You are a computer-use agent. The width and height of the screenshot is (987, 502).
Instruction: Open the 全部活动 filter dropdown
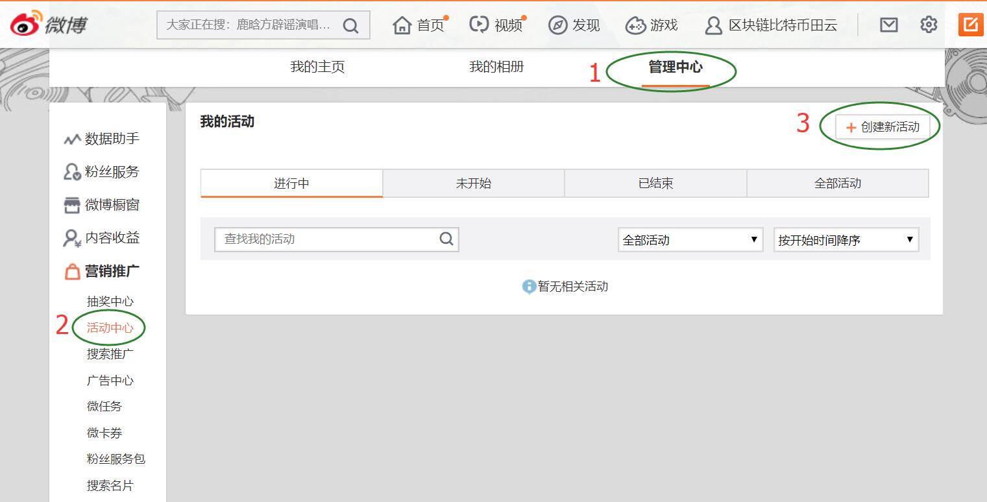tap(690, 239)
